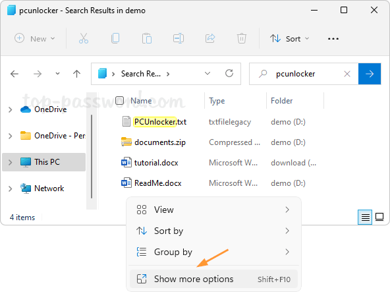Clear the pcunlocker search box text
The image size is (390, 292).
pyautogui.click(x=347, y=74)
